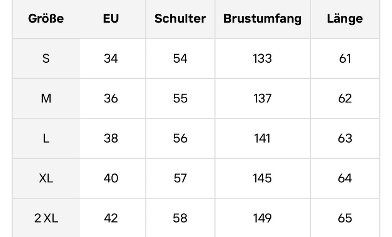Click the XL size row label
Viewport: 392px width, 237px height.
pyautogui.click(x=46, y=178)
